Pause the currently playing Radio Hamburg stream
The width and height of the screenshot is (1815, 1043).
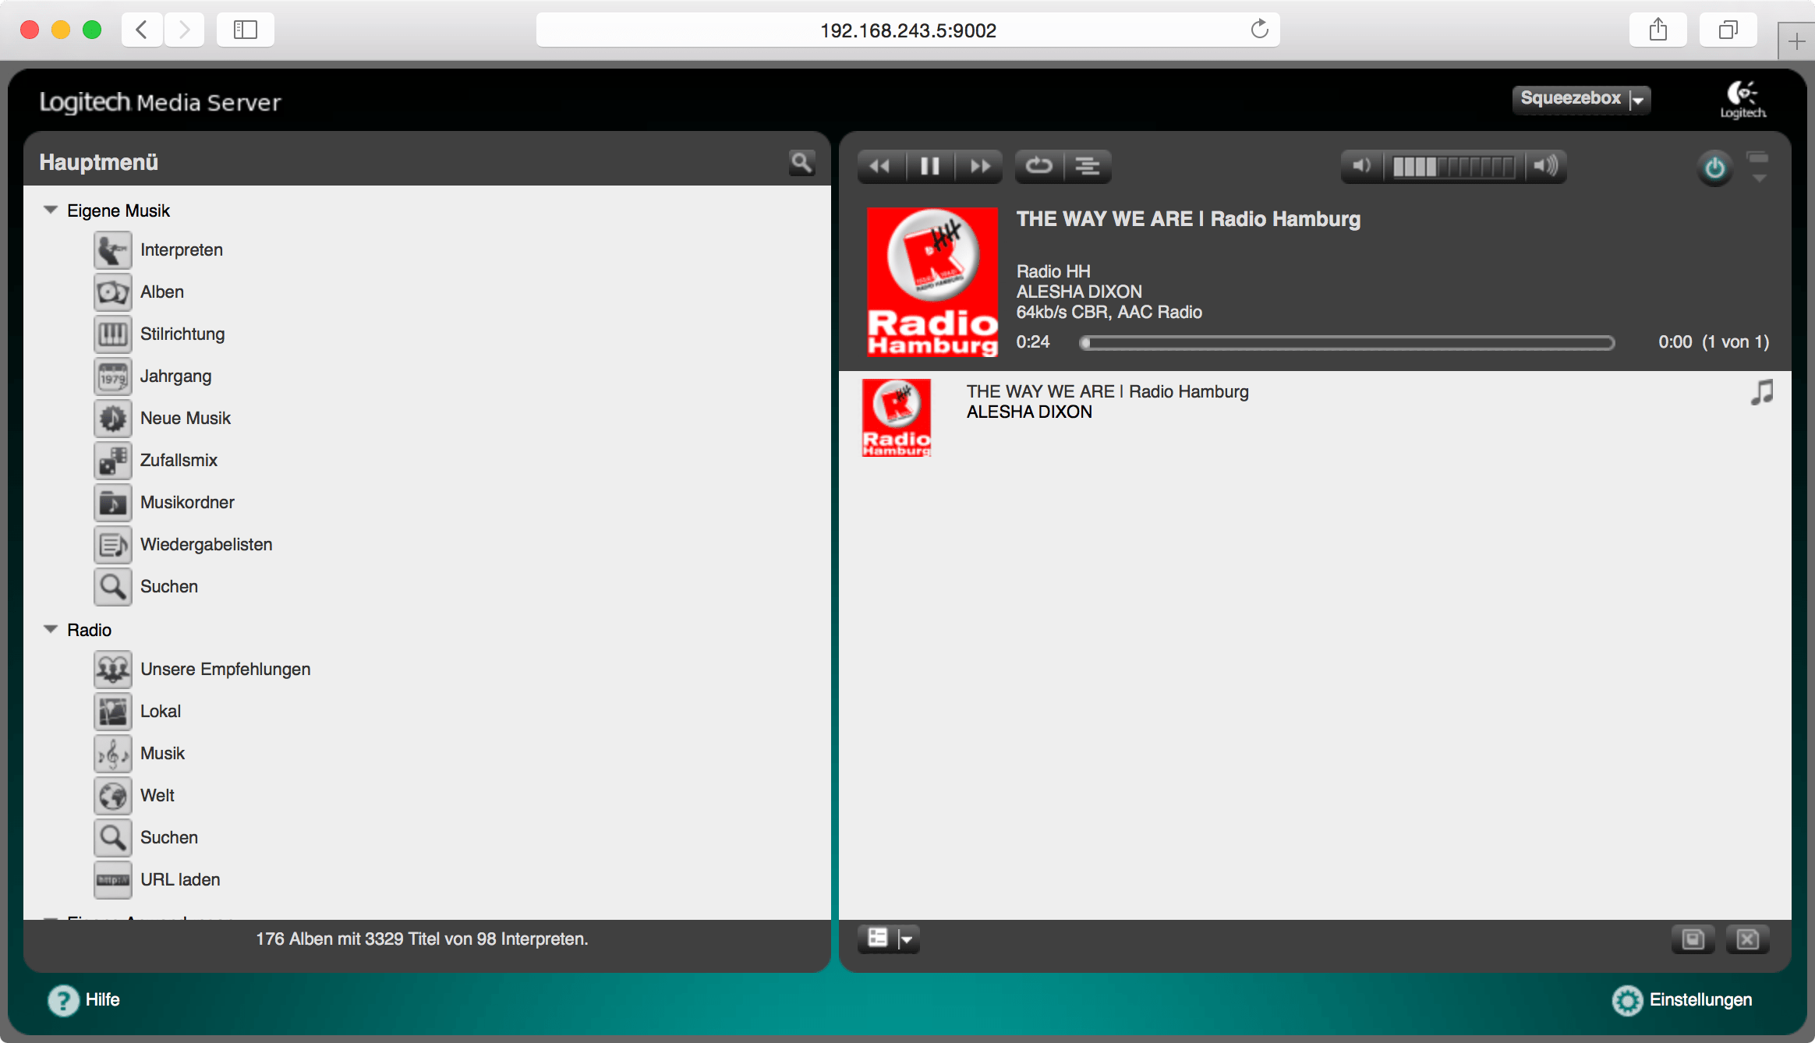click(x=930, y=165)
